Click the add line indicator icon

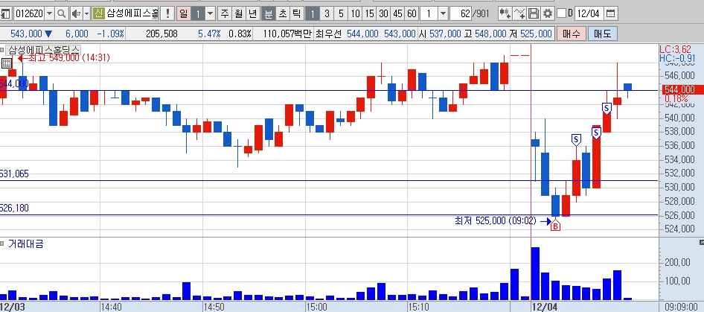click(x=519, y=13)
